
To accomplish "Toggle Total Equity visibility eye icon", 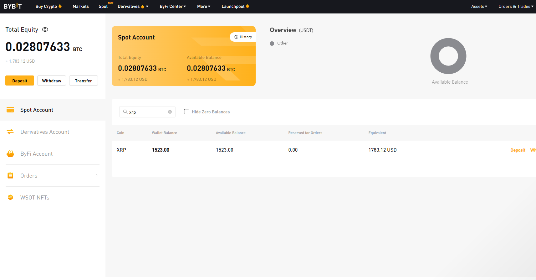I will pyautogui.click(x=45, y=29).
